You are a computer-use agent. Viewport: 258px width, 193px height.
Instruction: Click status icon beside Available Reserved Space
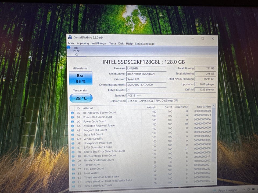pos(72,126)
